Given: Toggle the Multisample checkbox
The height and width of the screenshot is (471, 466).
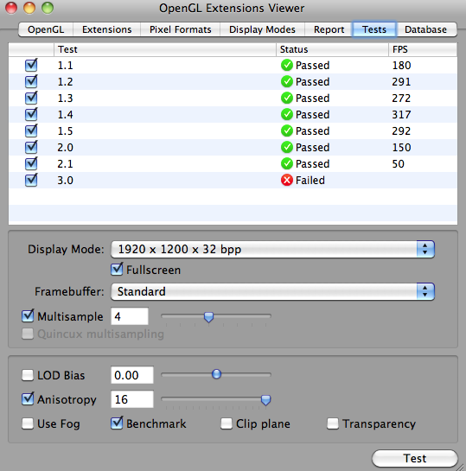Looking at the screenshot, I should pyautogui.click(x=28, y=316).
